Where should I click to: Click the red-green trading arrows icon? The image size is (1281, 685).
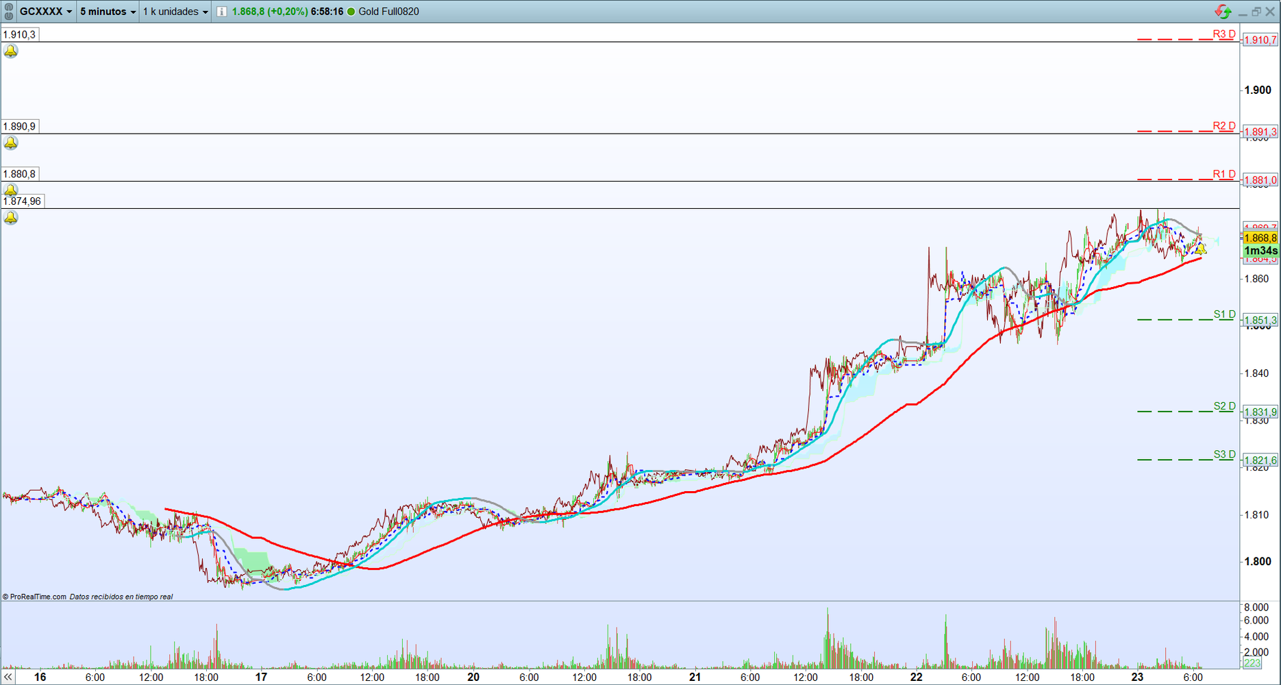pyautogui.click(x=1223, y=12)
